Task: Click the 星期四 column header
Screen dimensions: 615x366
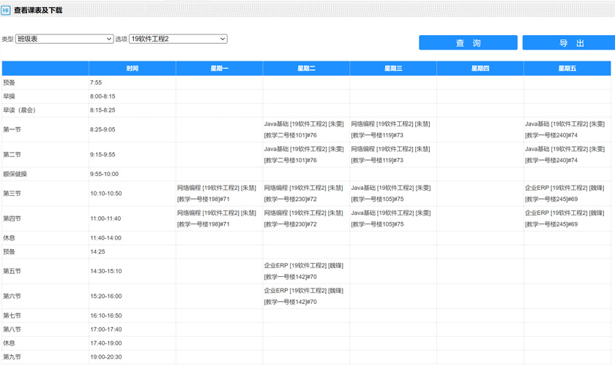Action: tap(480, 68)
